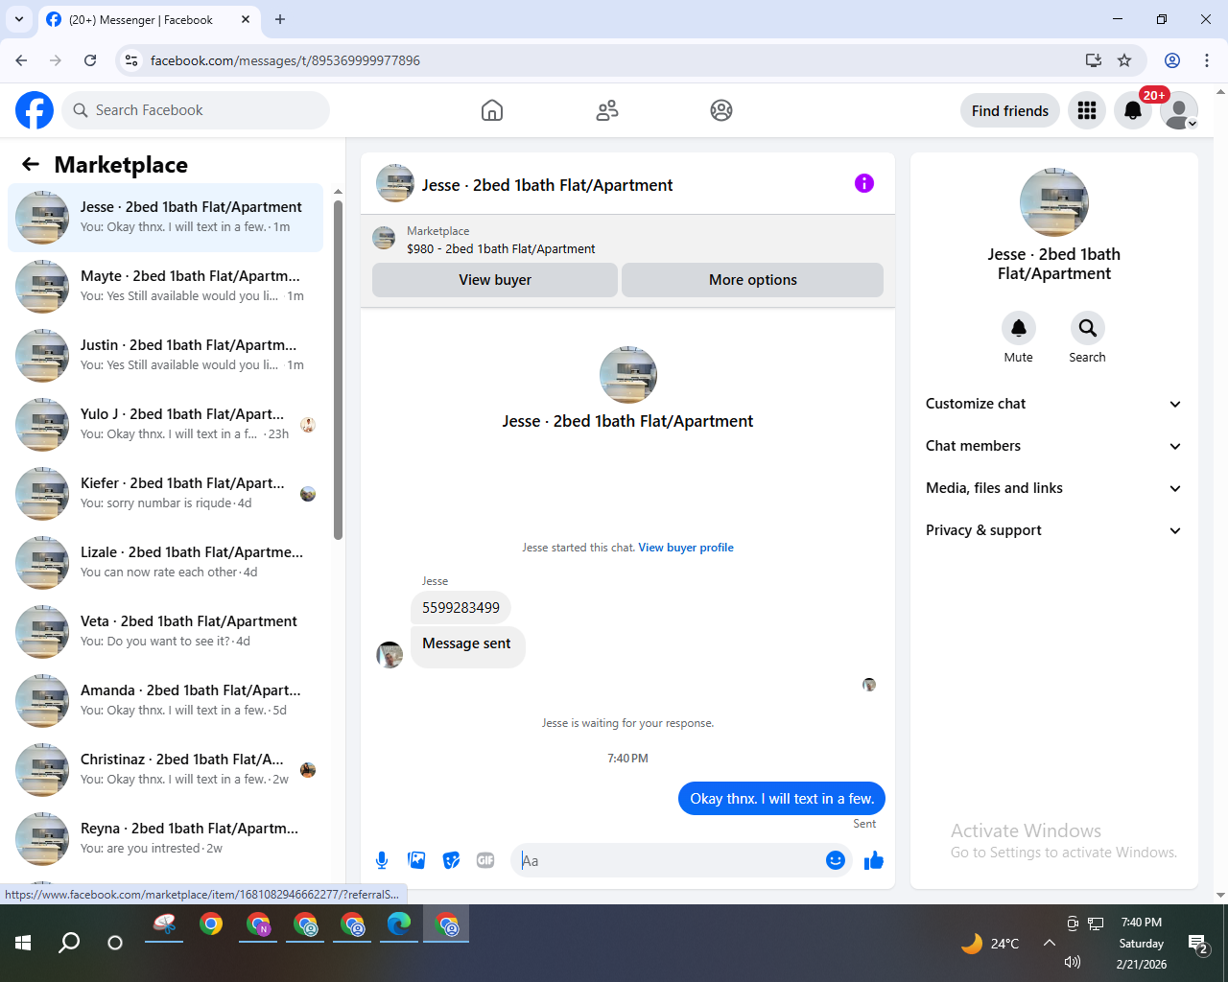Open the notifications bell with 20+ badge
Screen dimensions: 1228x982
point(1133,110)
